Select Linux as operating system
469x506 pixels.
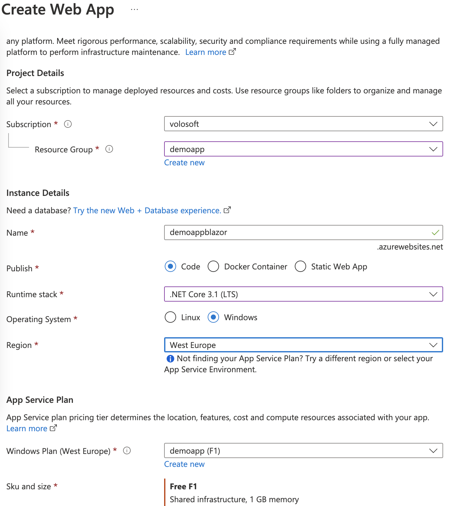click(170, 317)
